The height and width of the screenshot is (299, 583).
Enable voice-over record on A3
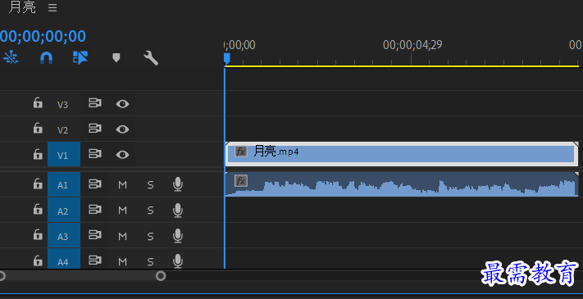click(178, 235)
